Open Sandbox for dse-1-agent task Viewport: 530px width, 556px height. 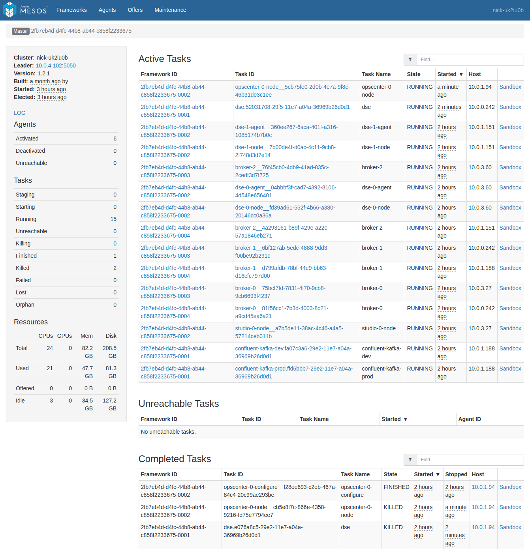click(x=510, y=127)
